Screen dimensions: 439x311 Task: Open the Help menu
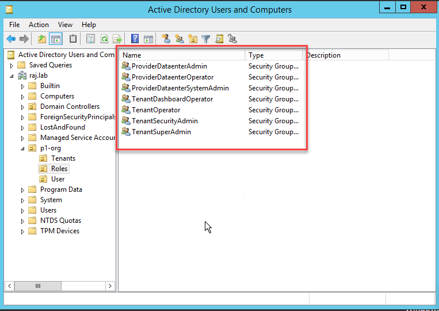[89, 25]
